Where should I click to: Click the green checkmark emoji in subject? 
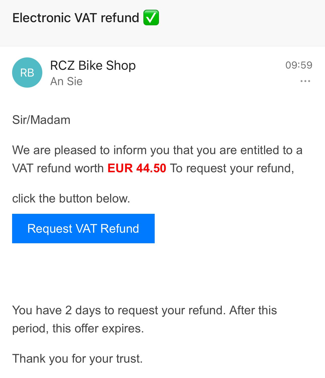pyautogui.click(x=151, y=18)
